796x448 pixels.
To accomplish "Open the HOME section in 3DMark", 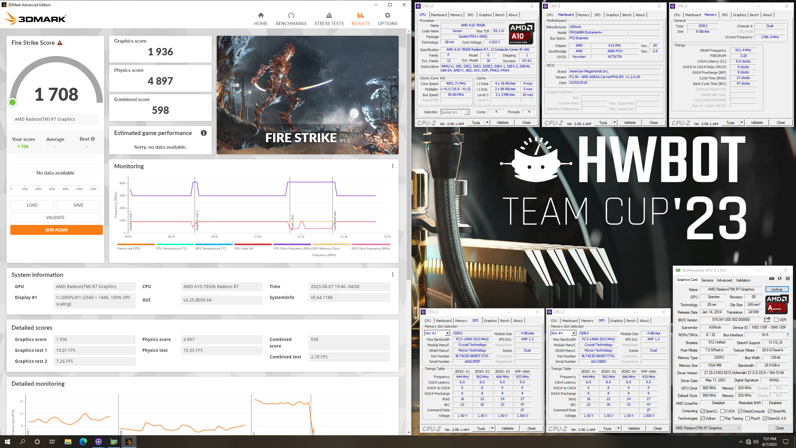I will point(261,19).
